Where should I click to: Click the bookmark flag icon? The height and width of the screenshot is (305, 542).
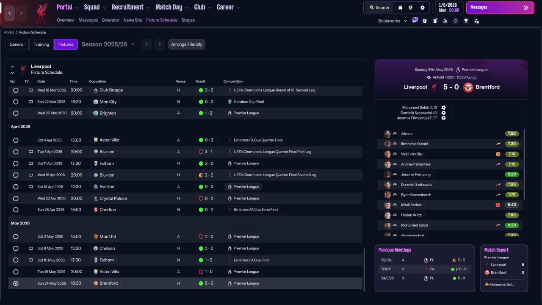(x=400, y=8)
